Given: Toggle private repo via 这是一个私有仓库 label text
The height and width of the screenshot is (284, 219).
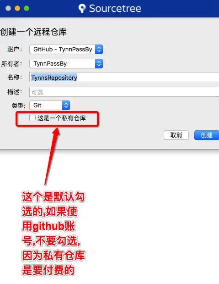Looking at the screenshot, I should [x=62, y=118].
